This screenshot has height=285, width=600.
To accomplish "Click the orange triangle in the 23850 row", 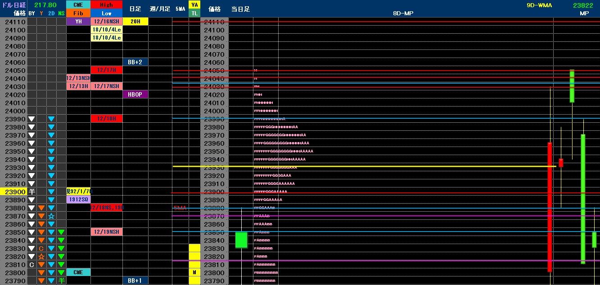I will (x=41, y=232).
